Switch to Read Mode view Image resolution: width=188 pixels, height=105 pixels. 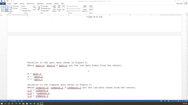point(2,8)
